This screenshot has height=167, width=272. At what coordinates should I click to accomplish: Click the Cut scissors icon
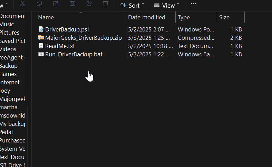coord(22,4)
